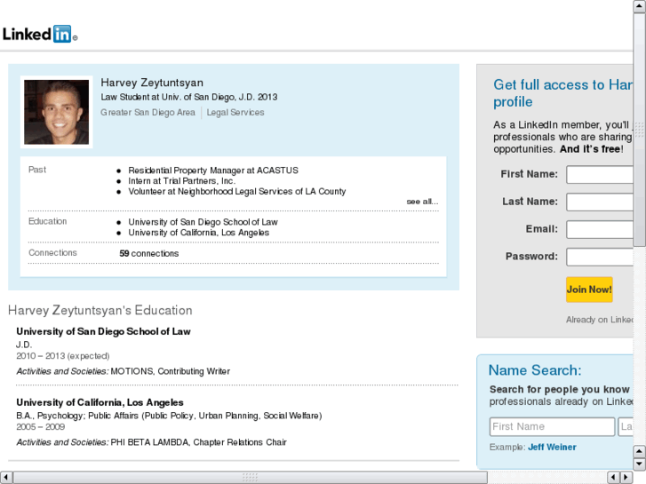
Task: Open University of California, Los Angeles summary link
Action: (x=198, y=233)
